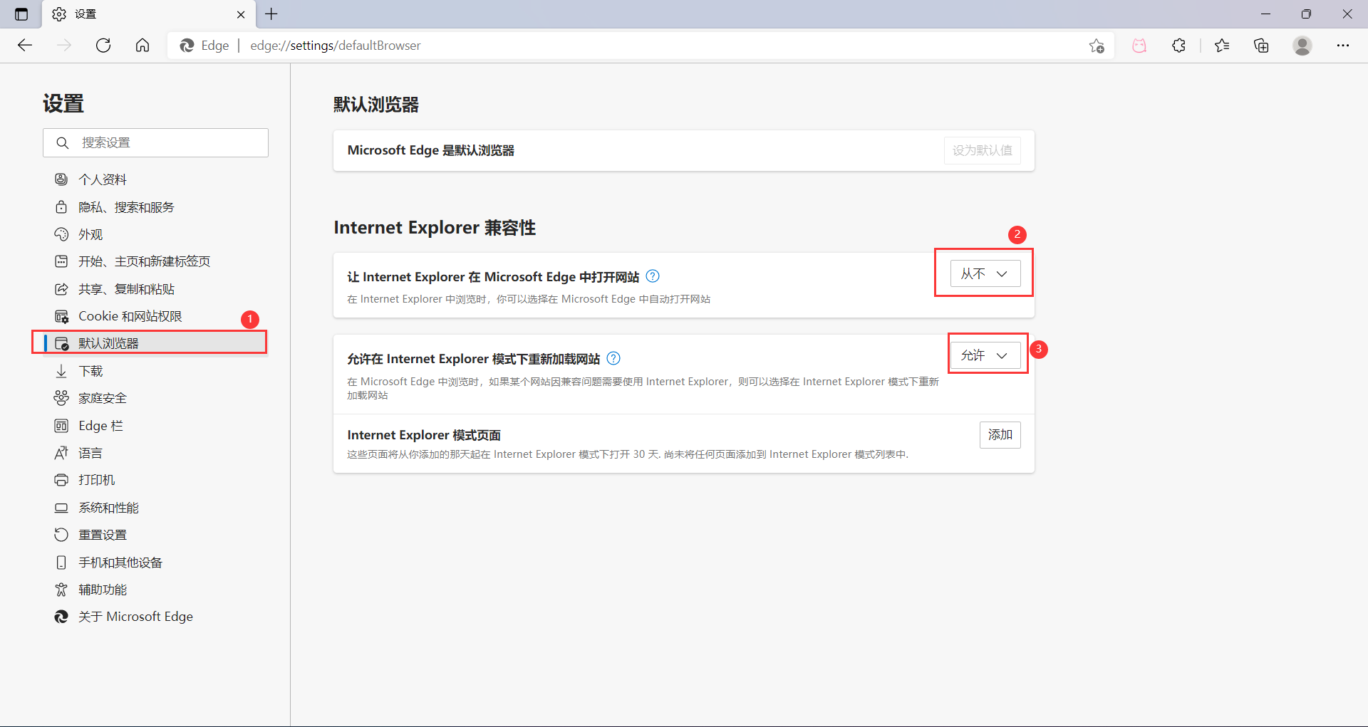Open the user profile avatar

[x=1302, y=46]
